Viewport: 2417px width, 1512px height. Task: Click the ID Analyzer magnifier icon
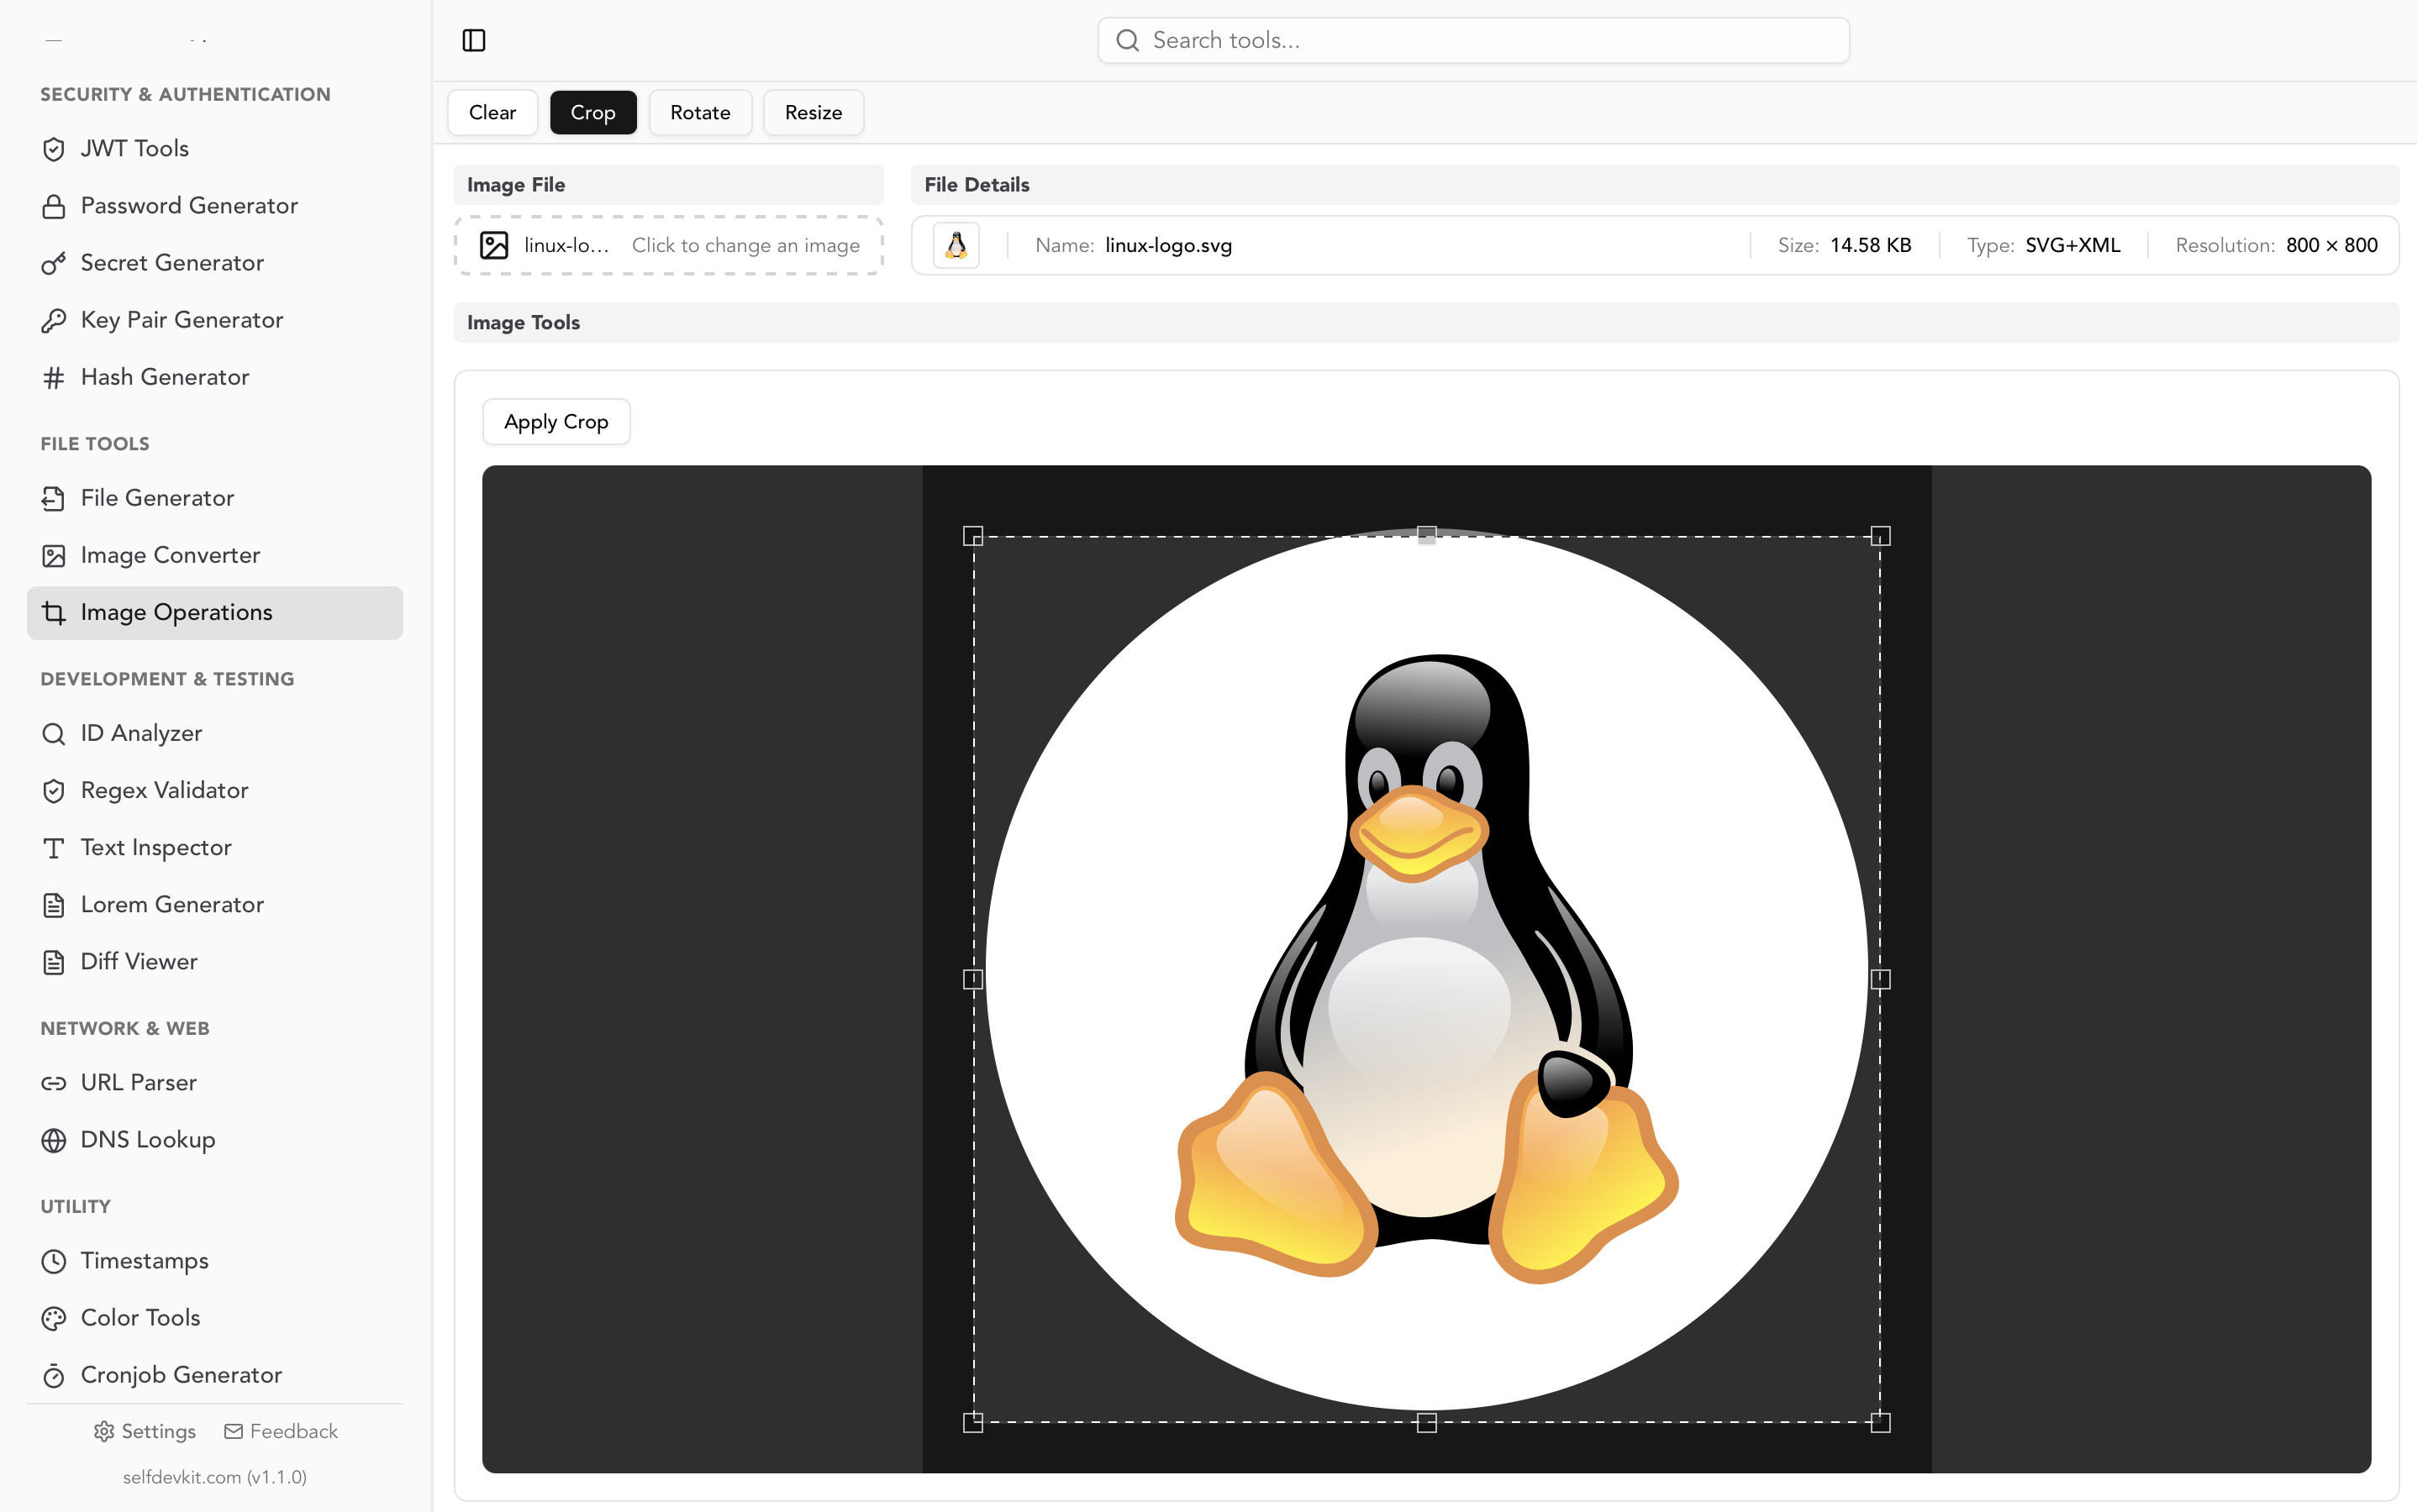[x=54, y=733]
